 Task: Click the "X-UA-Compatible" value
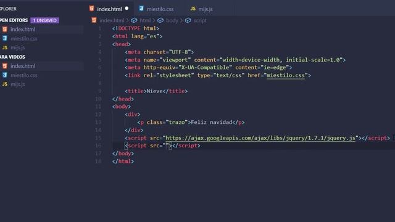point(205,67)
